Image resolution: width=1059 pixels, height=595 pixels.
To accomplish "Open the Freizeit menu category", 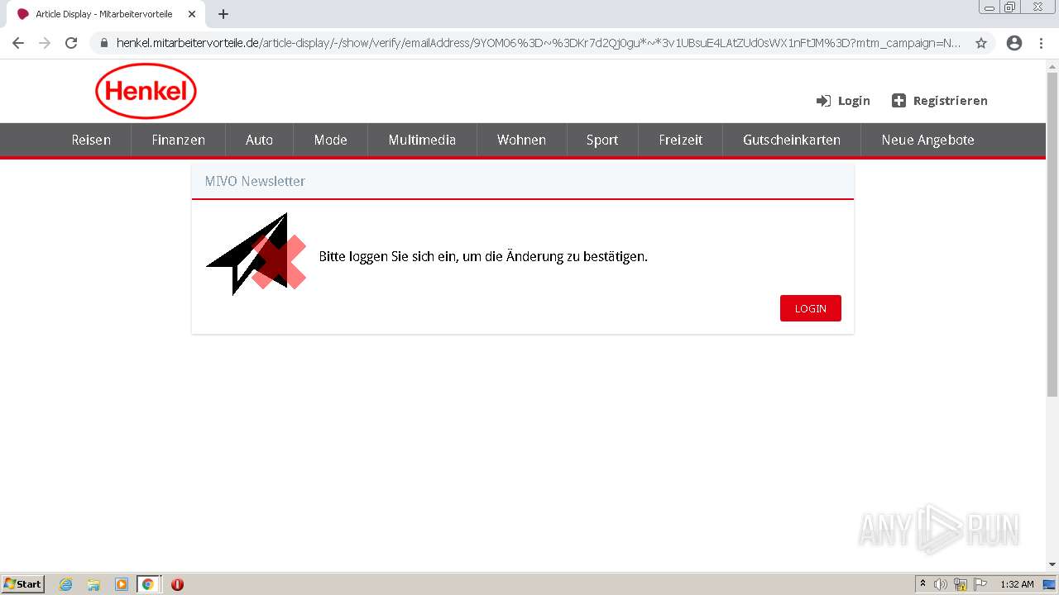I will 680,140.
